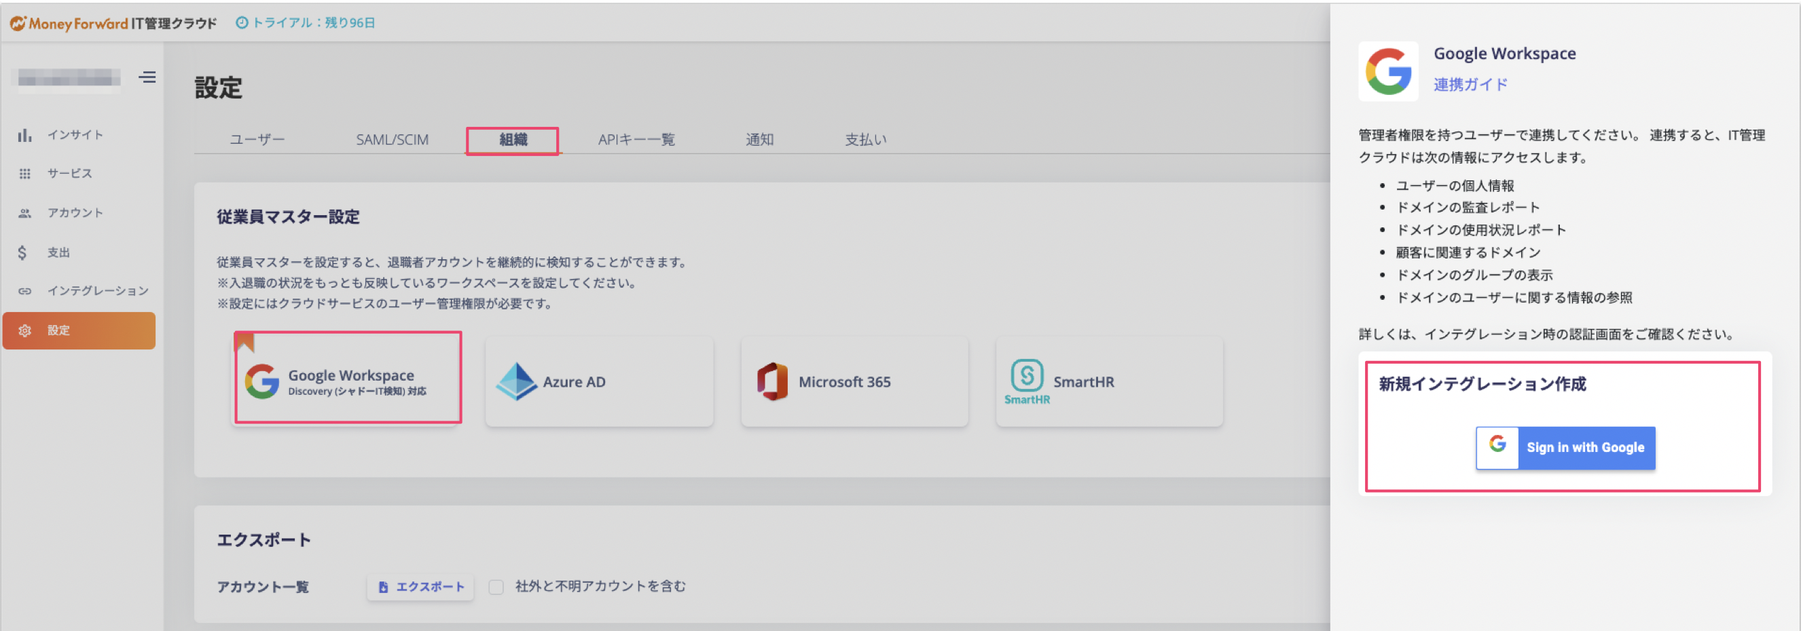Click ドメインの監査レポート list item

(1468, 208)
